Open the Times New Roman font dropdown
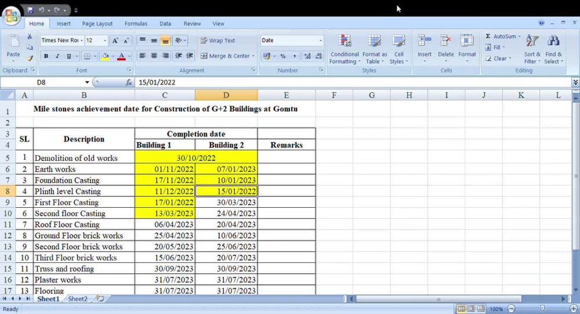580x314 pixels. coord(81,41)
